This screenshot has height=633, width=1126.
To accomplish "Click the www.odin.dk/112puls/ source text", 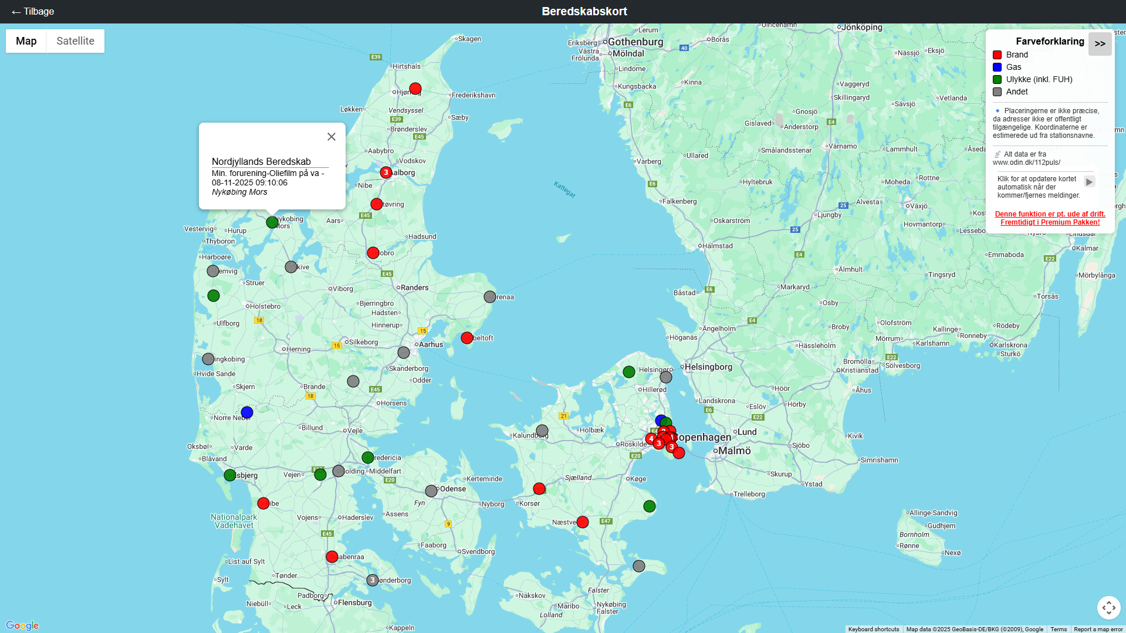I will click(x=1026, y=163).
